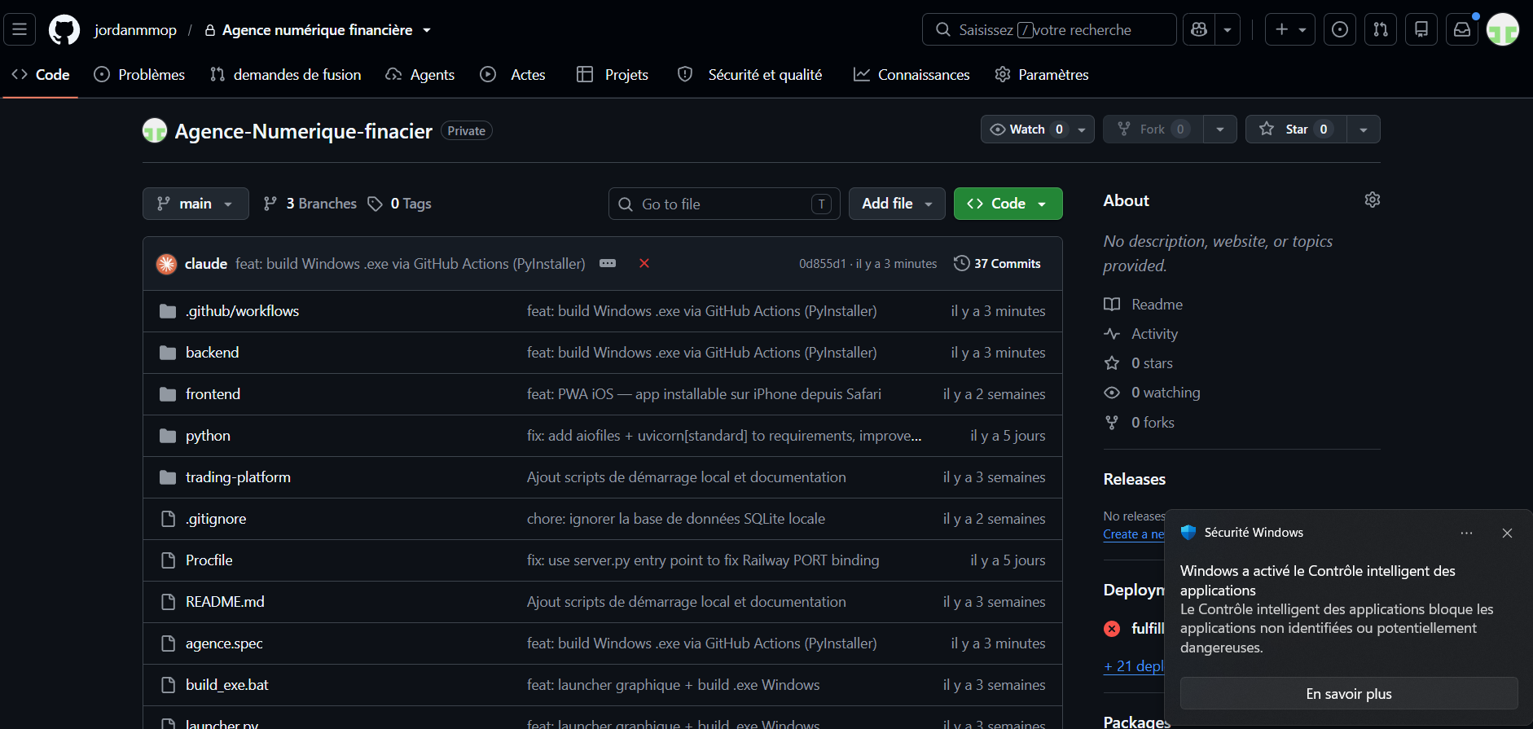
Task: Go to GitHub home via Octocat logo
Action: [64, 30]
